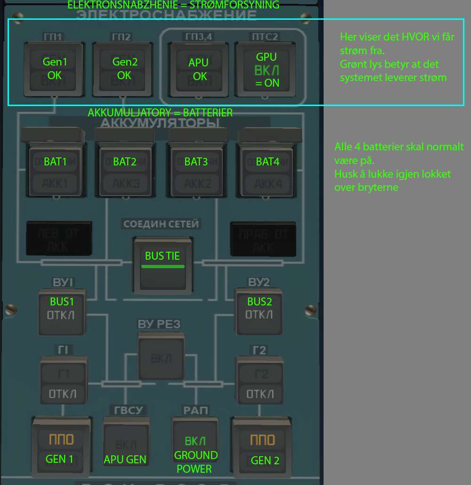471x485 pixels.
Task: Click the ПРАВ ОТ АКК indicator display
Action: point(263,239)
